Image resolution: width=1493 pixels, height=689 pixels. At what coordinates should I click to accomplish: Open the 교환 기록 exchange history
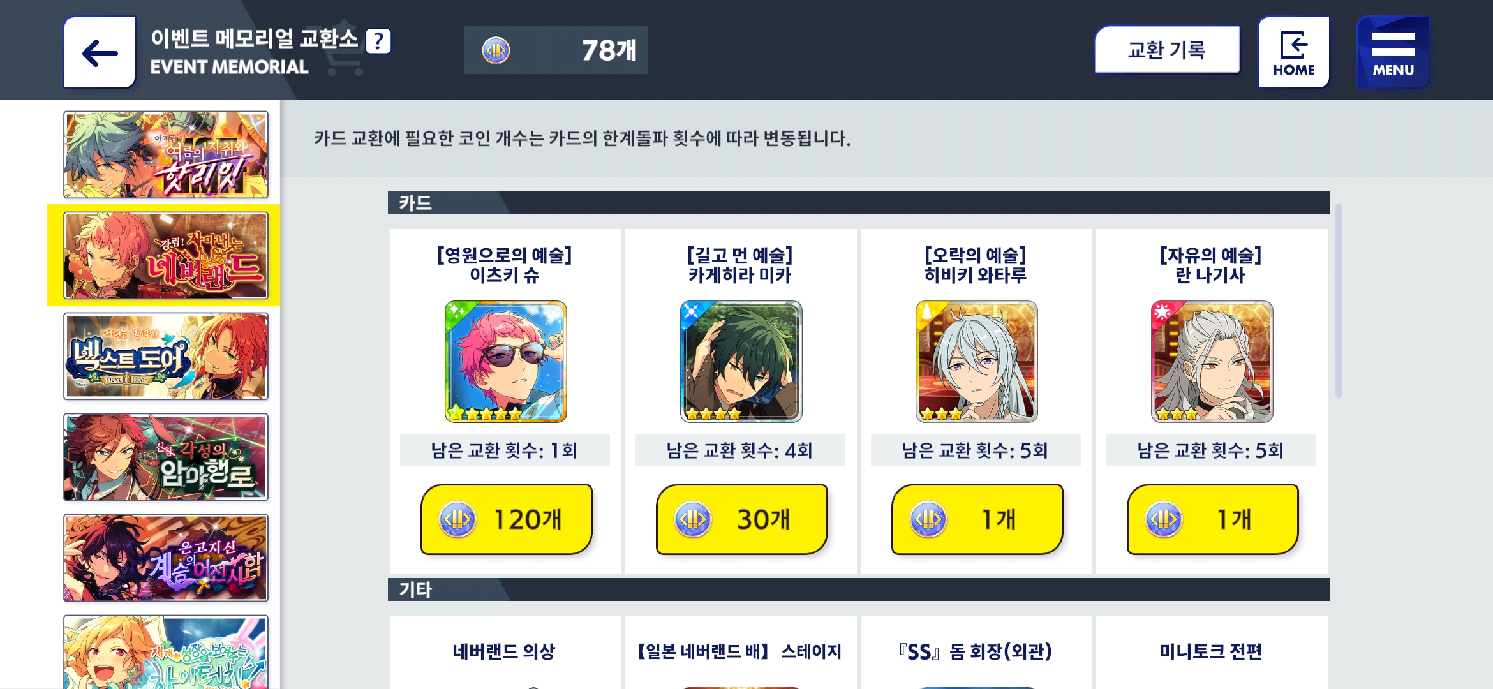point(1167,50)
